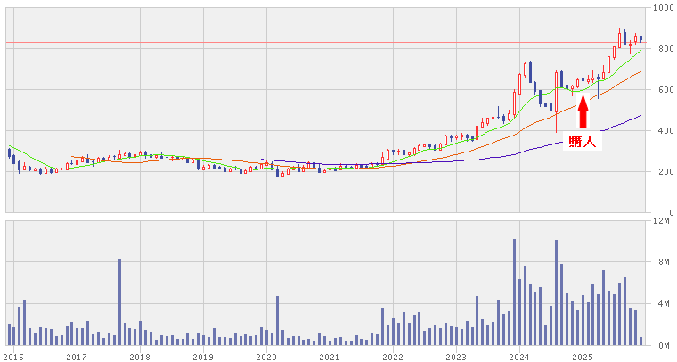Click the 2022 year label
The height and width of the screenshot is (362, 677).
[x=393, y=357]
